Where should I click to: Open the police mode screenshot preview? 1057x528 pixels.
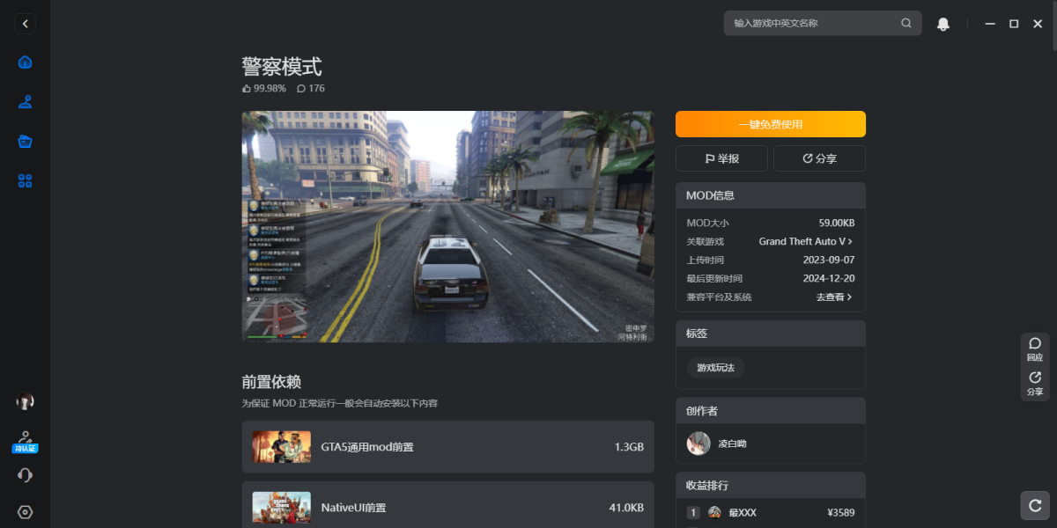[x=447, y=226]
